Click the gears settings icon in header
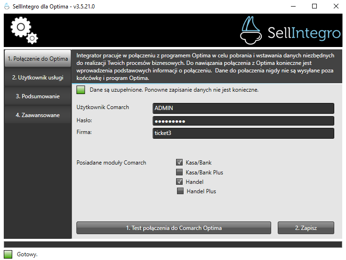346x260 pixels. tap(24, 31)
